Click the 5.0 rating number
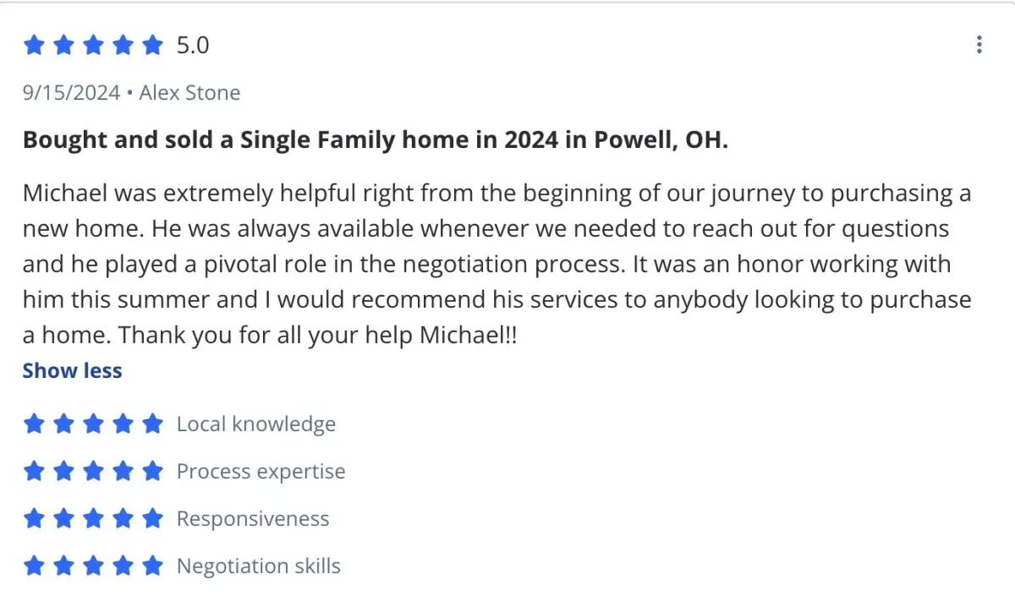 point(192,45)
